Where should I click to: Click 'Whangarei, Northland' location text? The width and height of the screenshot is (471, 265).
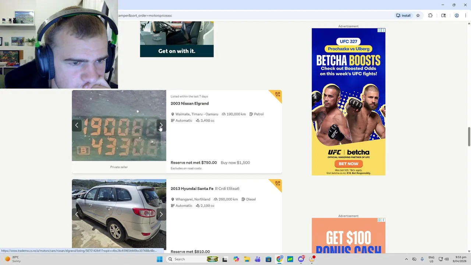pos(193,199)
